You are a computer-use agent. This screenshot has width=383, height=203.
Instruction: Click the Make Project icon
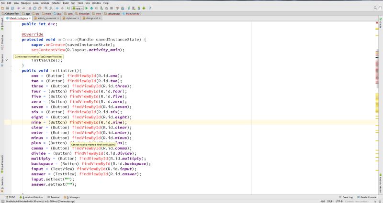pyautogui.click(x=68, y=8)
